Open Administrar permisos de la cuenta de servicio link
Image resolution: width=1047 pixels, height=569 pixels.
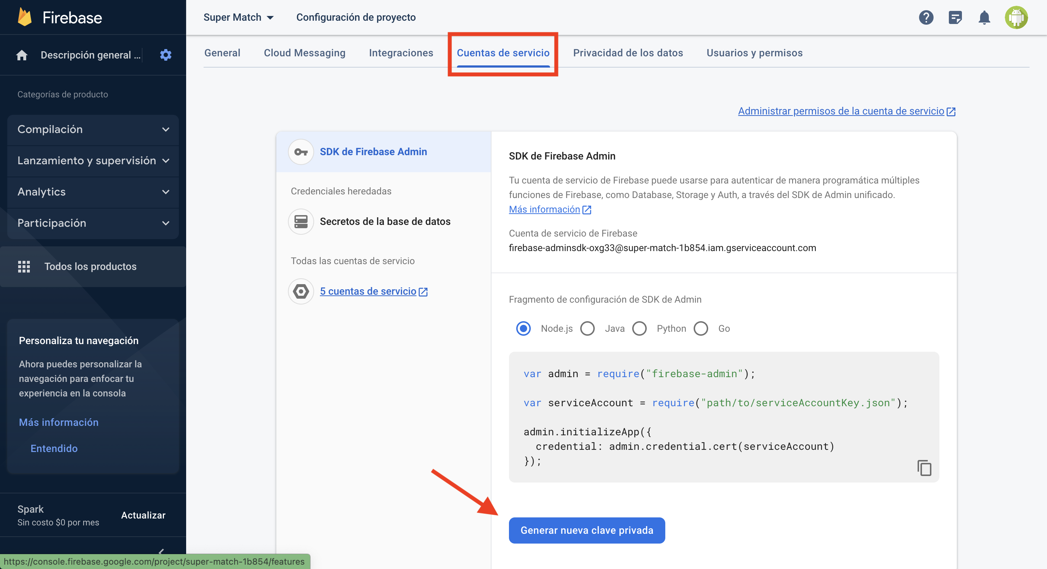(841, 111)
